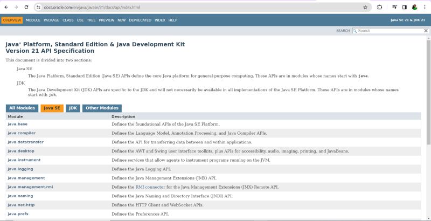Open TREE in the navigation bar
The width and height of the screenshot is (431, 221).
click(x=91, y=20)
